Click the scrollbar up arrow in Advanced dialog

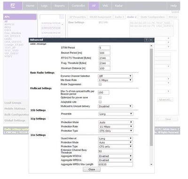coord(151,46)
